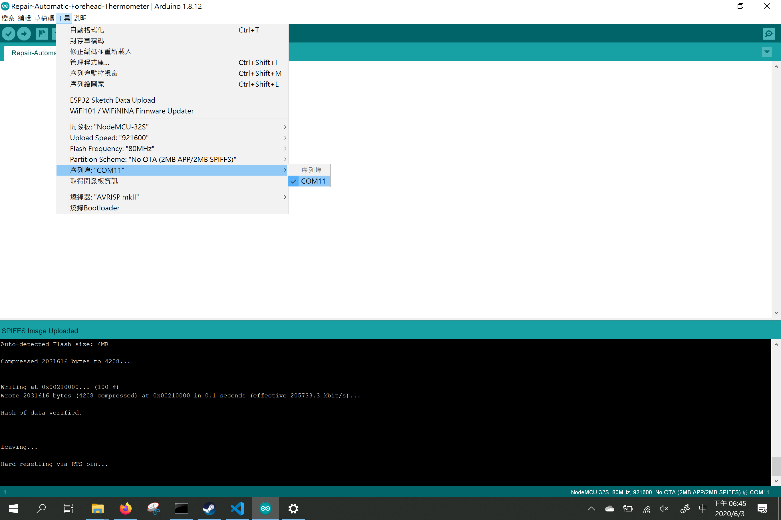Click 燒錄Bootloader menu entry
This screenshot has width=781, height=520.
172,208
